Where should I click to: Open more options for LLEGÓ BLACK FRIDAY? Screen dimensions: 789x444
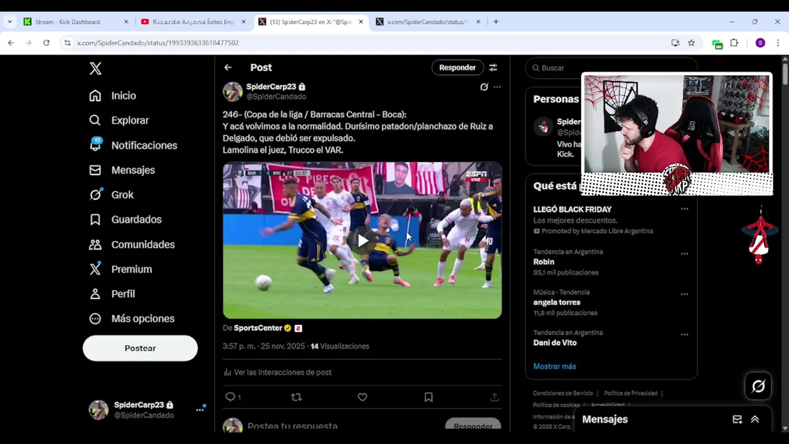pyautogui.click(x=684, y=209)
